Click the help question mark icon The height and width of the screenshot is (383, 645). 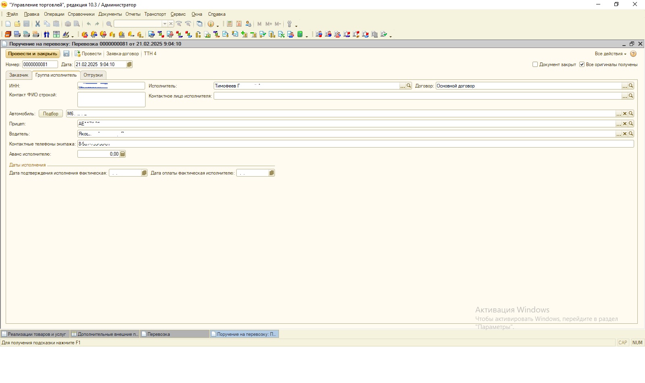[x=633, y=54]
